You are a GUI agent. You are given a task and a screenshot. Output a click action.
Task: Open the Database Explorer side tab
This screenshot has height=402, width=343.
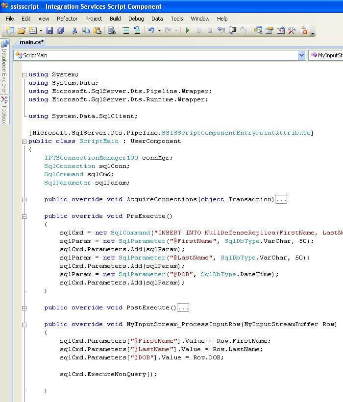(4, 67)
